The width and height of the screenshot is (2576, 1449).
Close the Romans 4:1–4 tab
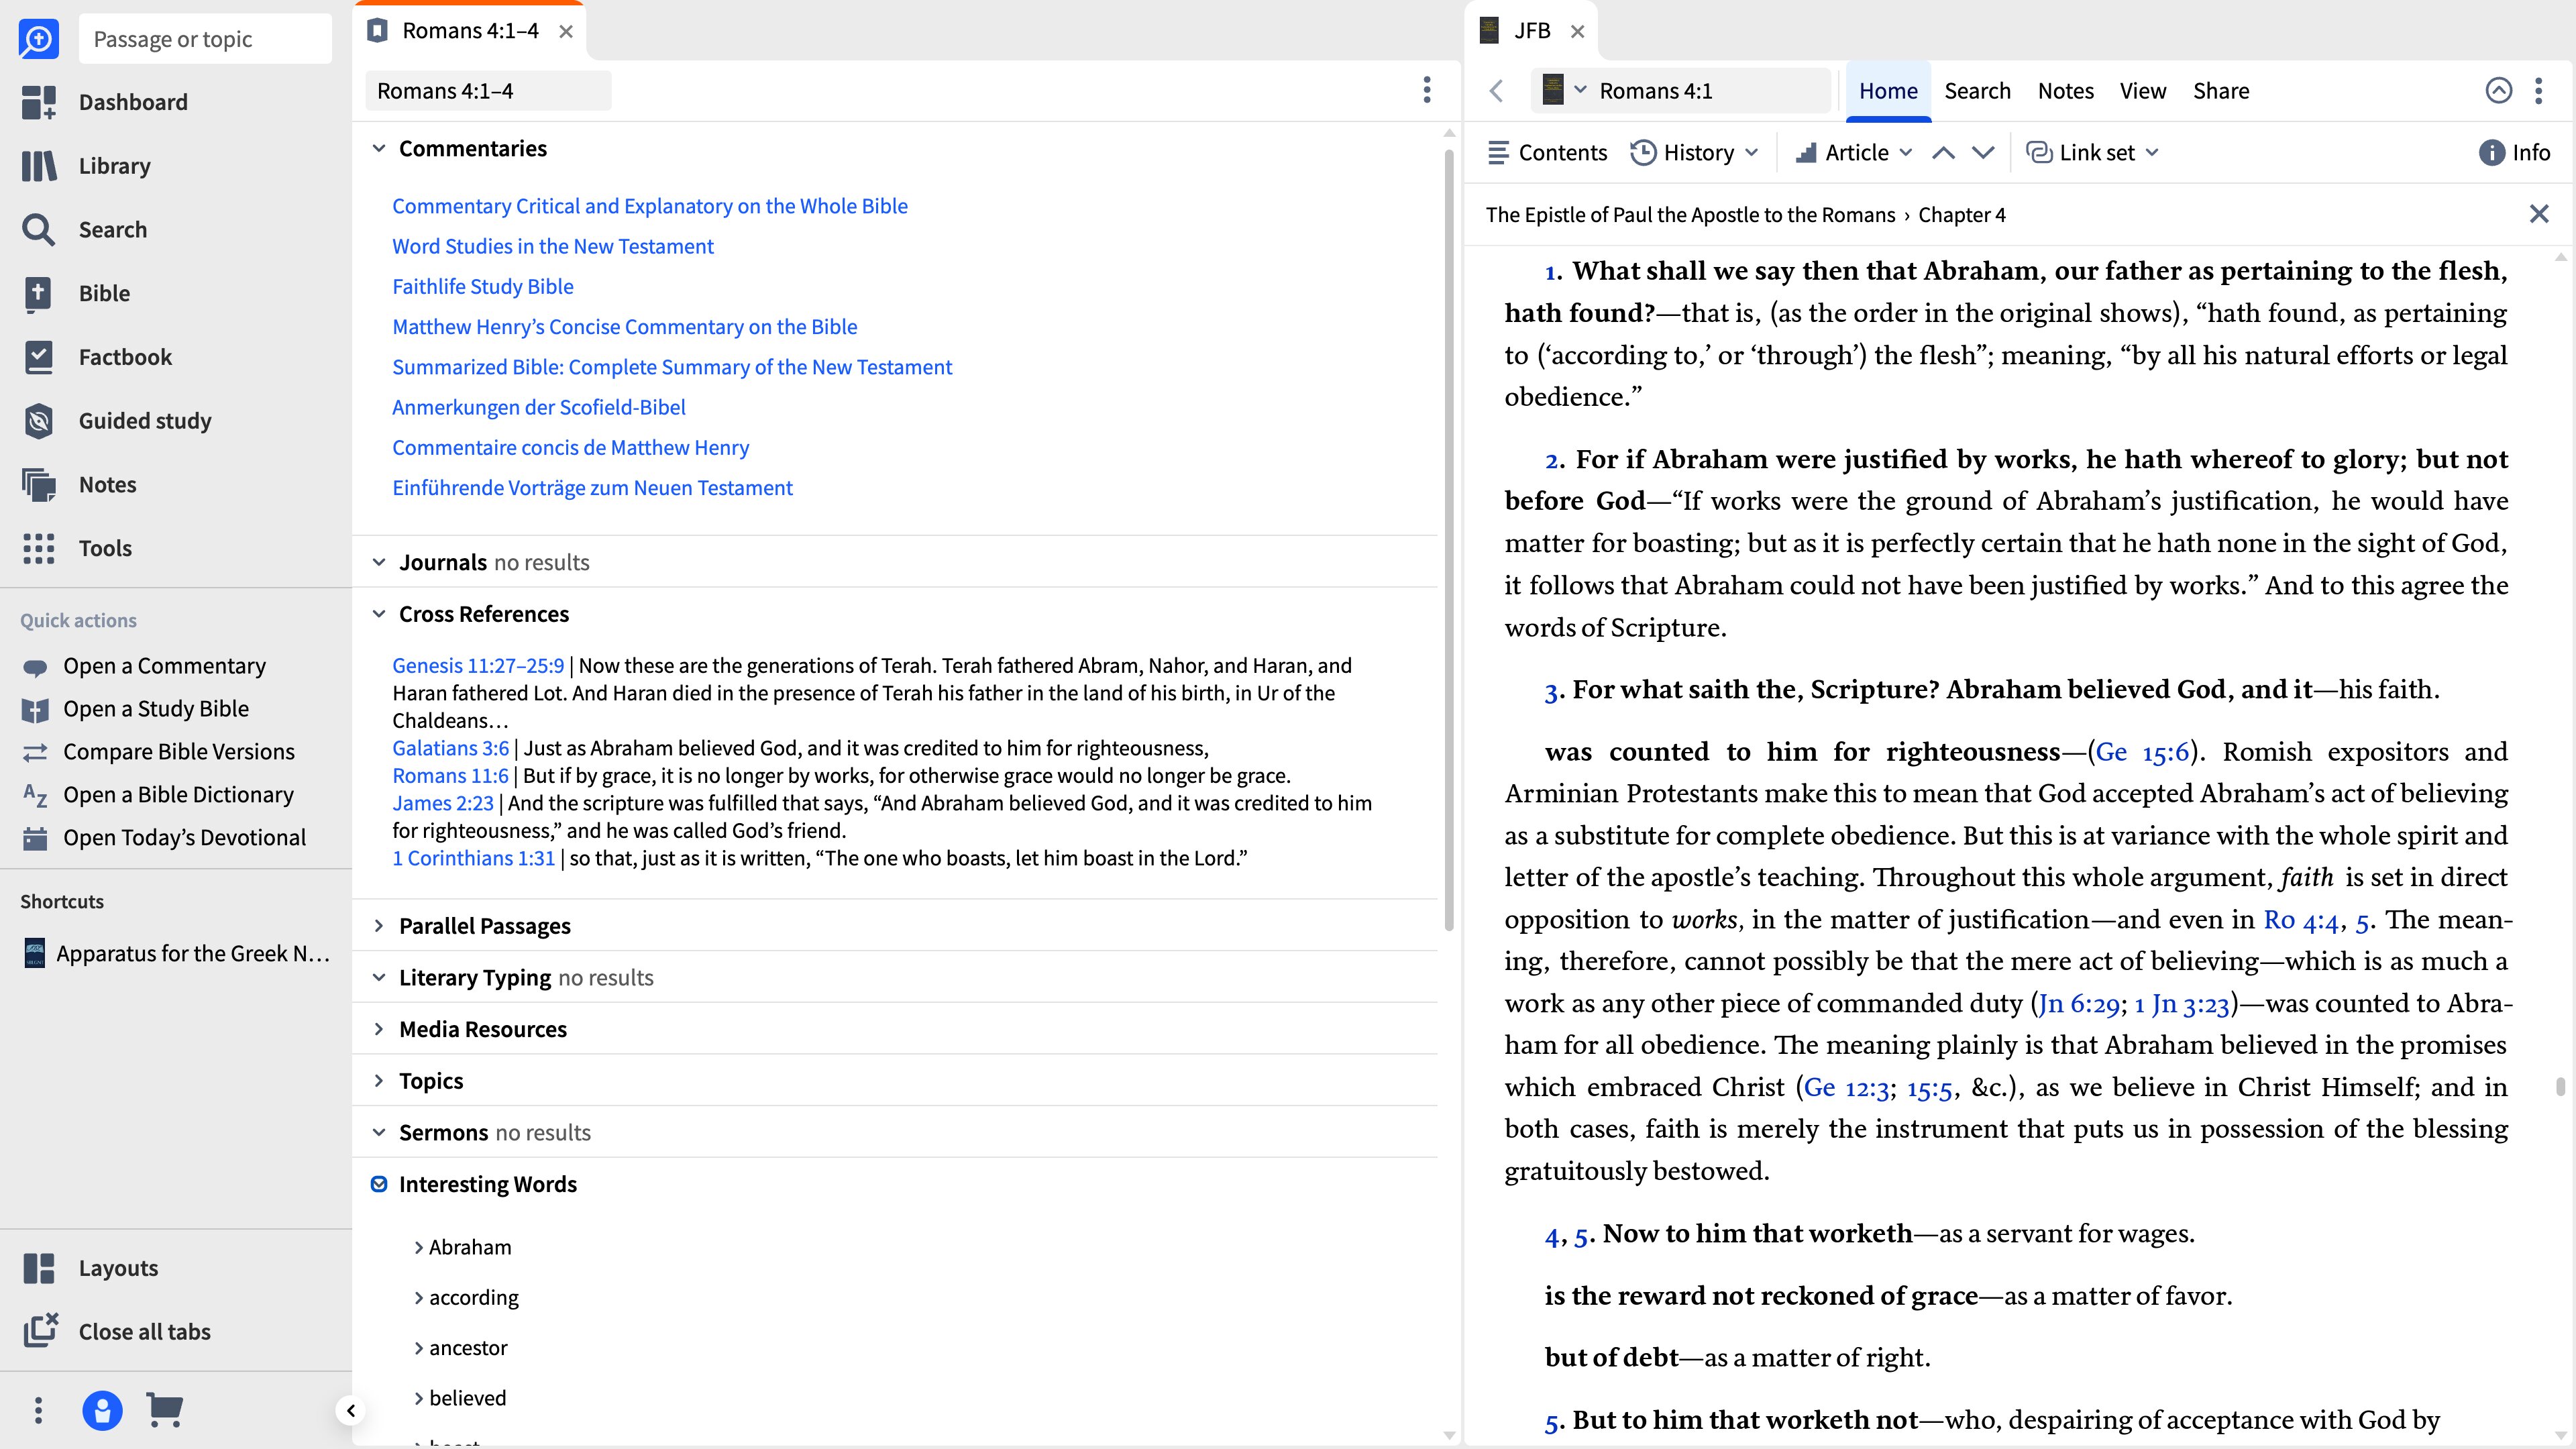pyautogui.click(x=566, y=31)
